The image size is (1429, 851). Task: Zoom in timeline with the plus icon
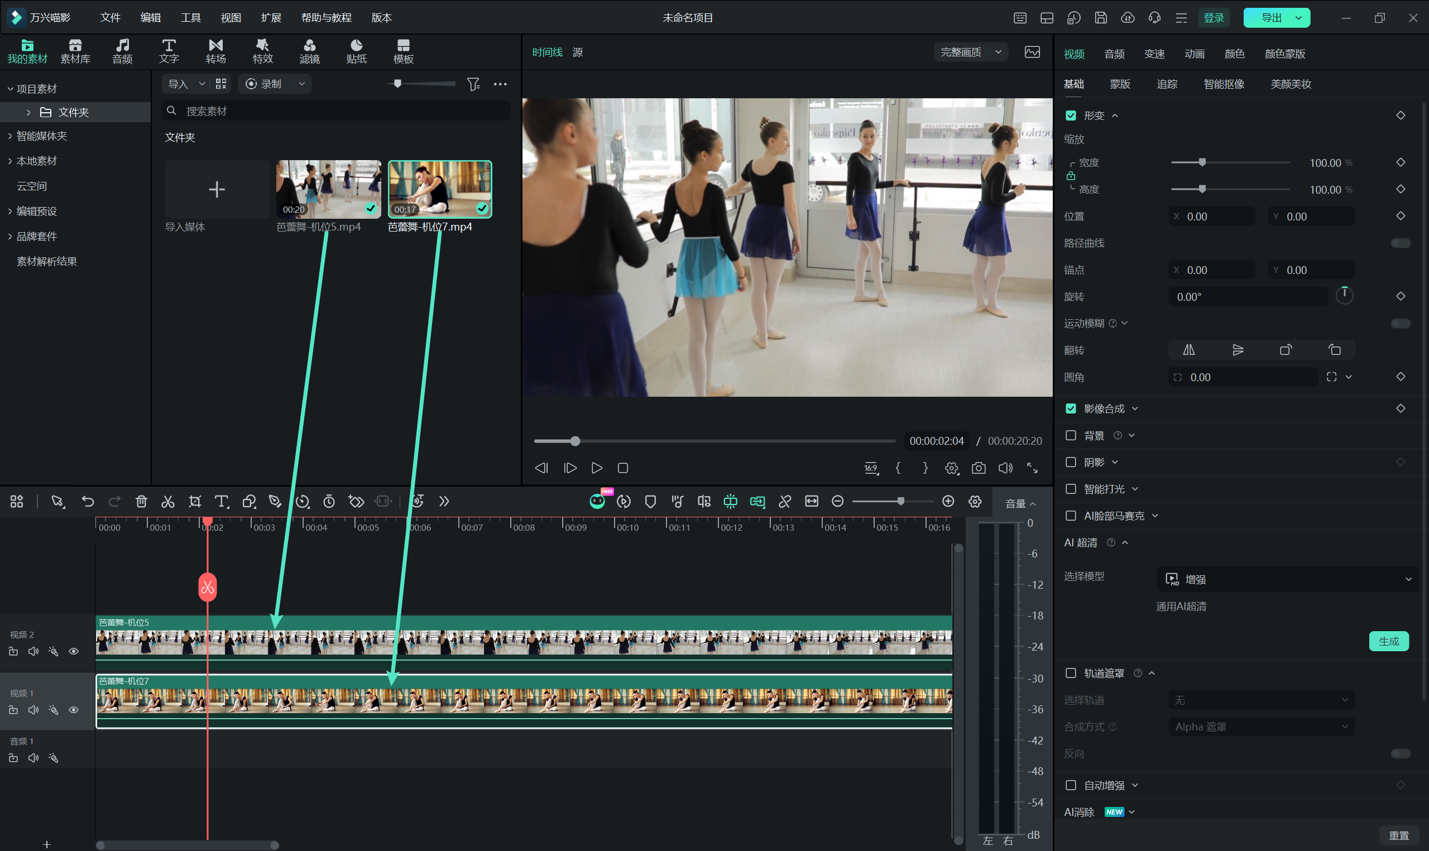click(x=948, y=502)
